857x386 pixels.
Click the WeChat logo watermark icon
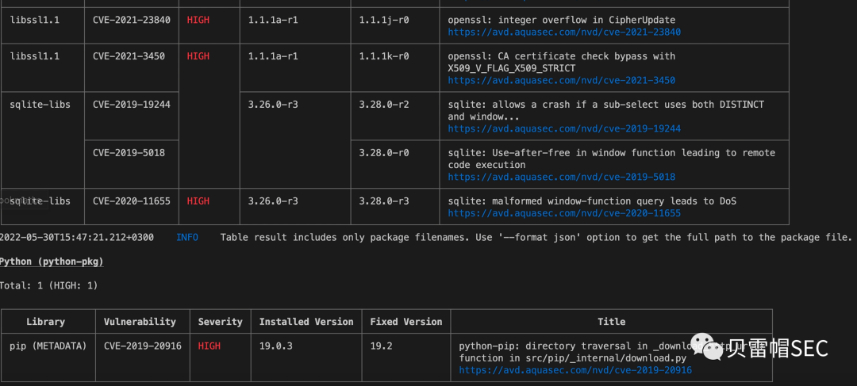[x=708, y=347]
